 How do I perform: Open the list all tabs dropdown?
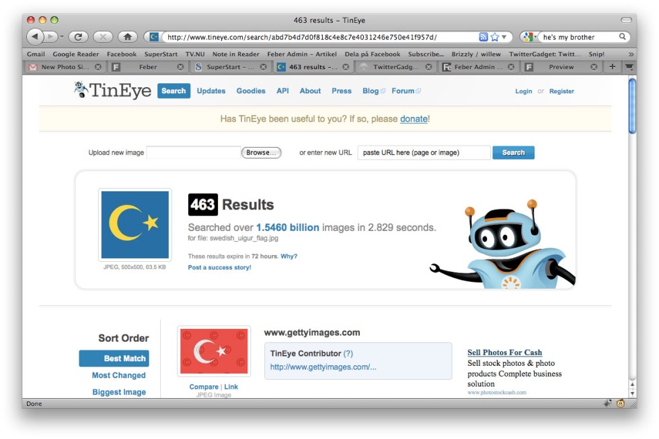tap(629, 66)
